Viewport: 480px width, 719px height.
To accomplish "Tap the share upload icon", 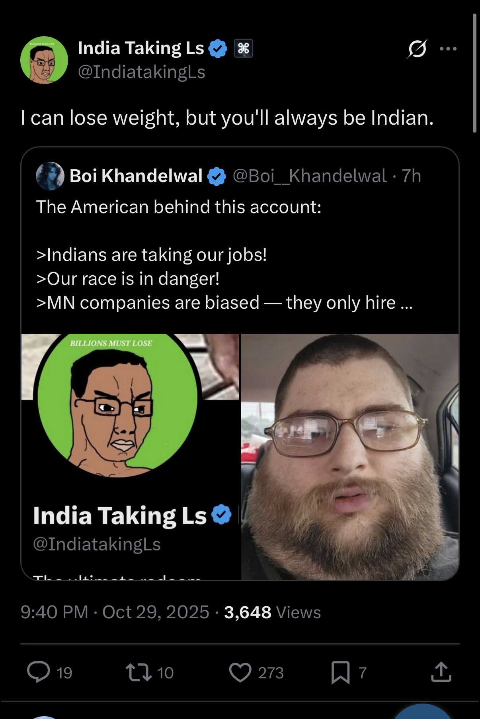I will 441,672.
